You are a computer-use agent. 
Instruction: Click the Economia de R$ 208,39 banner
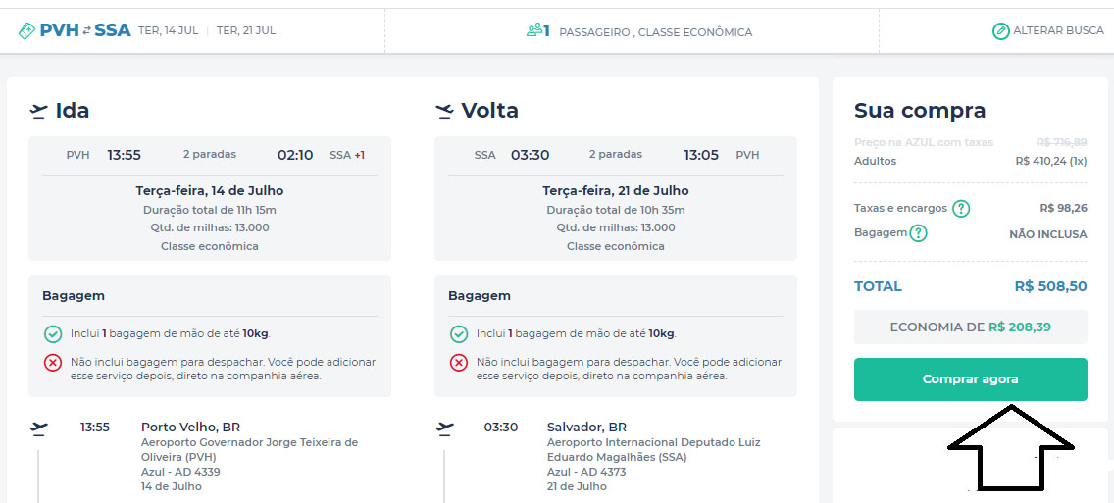click(970, 327)
